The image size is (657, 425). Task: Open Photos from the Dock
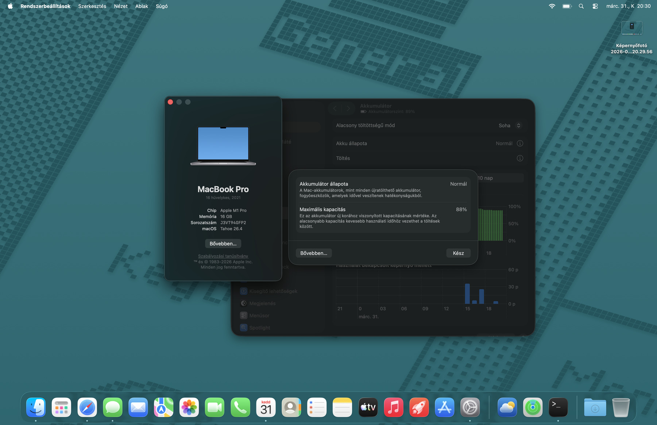(x=189, y=407)
